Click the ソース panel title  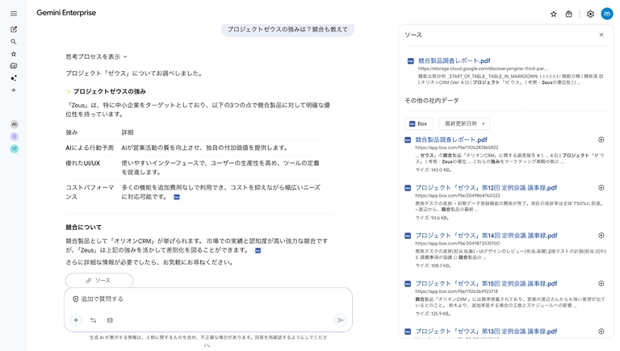pos(413,35)
